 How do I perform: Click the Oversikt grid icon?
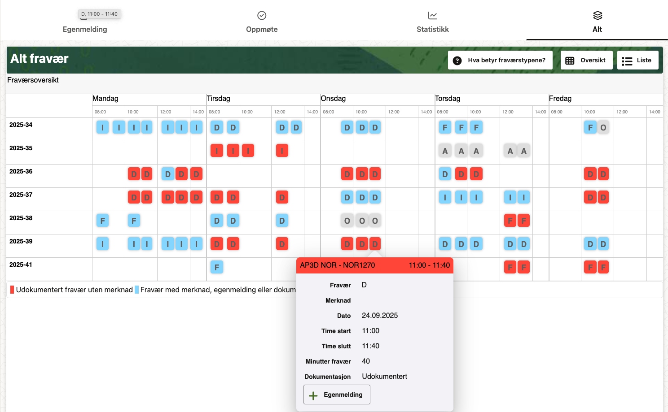(570, 61)
